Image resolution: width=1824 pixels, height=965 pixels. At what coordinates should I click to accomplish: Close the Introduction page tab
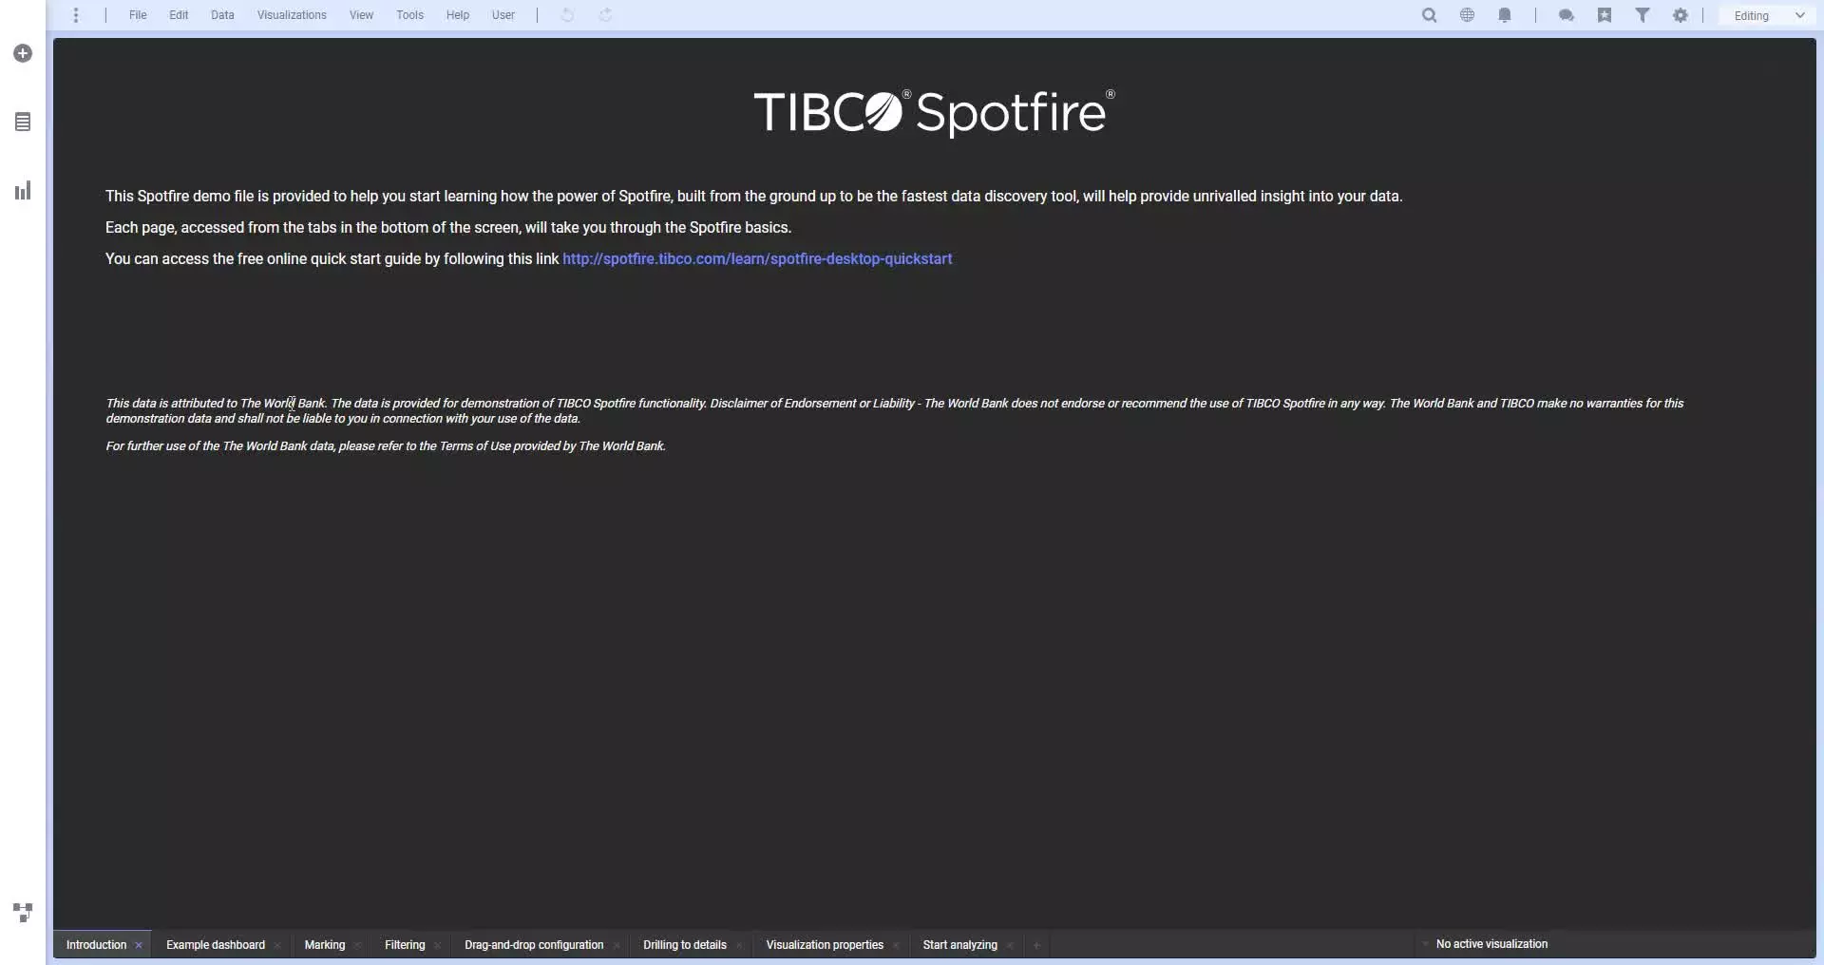[139, 945]
